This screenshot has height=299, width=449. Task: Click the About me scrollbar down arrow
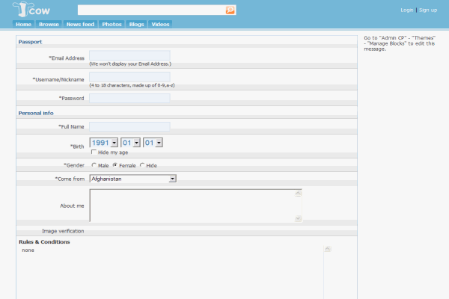tap(298, 218)
